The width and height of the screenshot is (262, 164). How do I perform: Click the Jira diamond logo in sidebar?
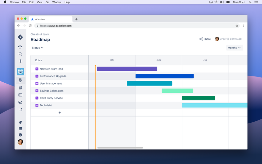pyautogui.click(x=20, y=37)
